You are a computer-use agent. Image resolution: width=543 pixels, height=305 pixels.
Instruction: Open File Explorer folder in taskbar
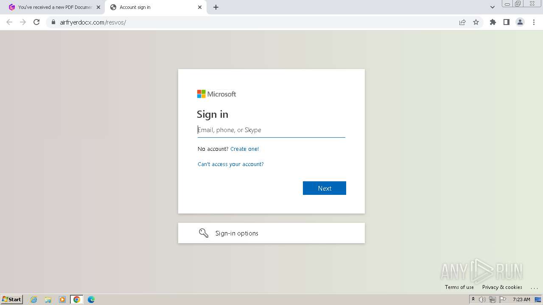coord(48,299)
